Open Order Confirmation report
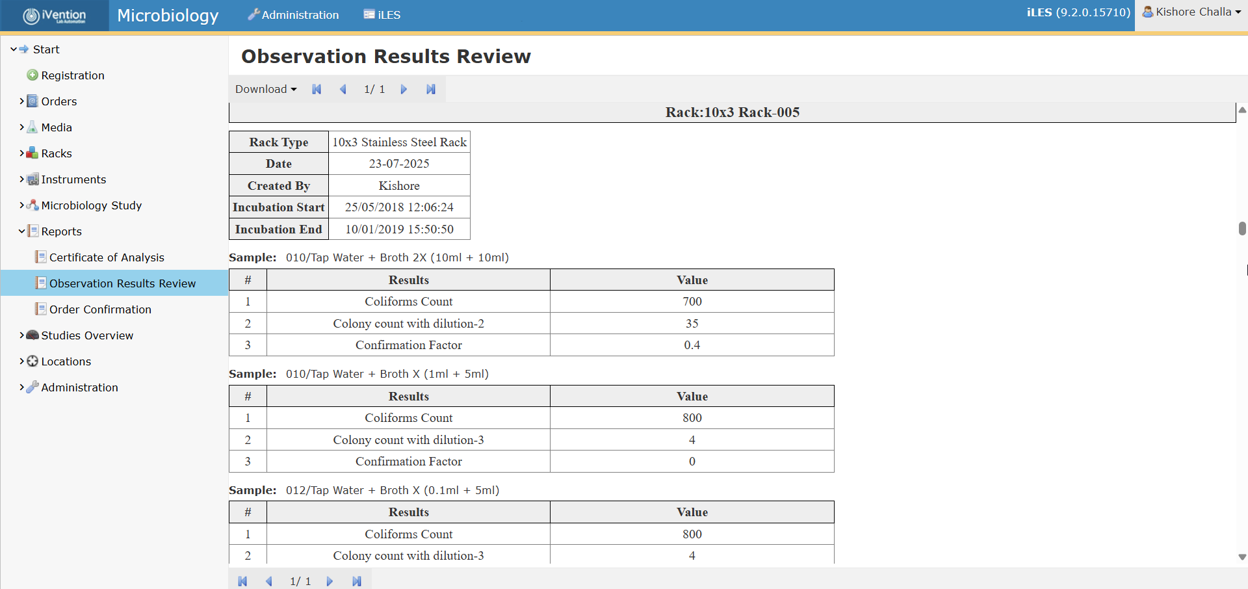Image resolution: width=1248 pixels, height=589 pixels. coord(100,309)
